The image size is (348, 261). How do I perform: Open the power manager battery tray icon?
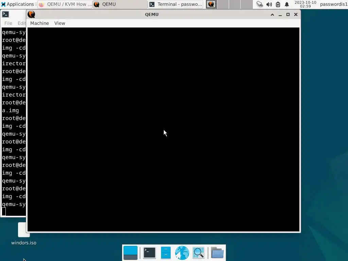pyautogui.click(x=278, y=4)
